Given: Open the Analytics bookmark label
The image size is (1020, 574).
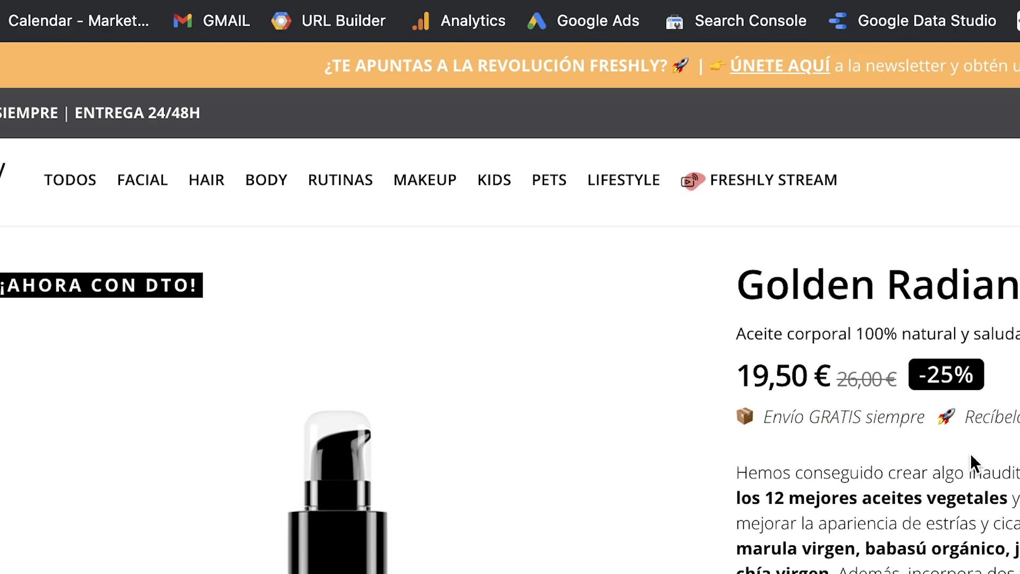Looking at the screenshot, I should (473, 21).
